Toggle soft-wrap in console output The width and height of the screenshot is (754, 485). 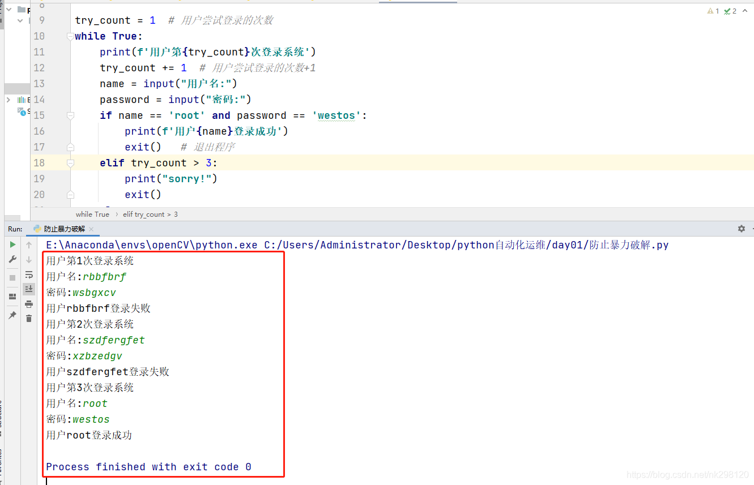(x=29, y=274)
